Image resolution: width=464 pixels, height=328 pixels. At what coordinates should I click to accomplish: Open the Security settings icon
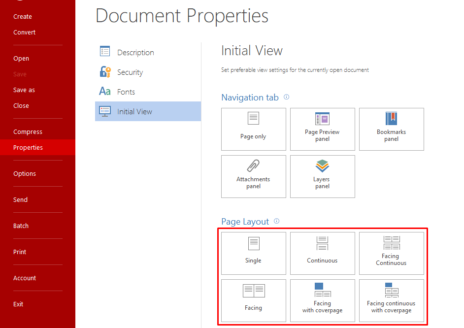[x=104, y=71]
